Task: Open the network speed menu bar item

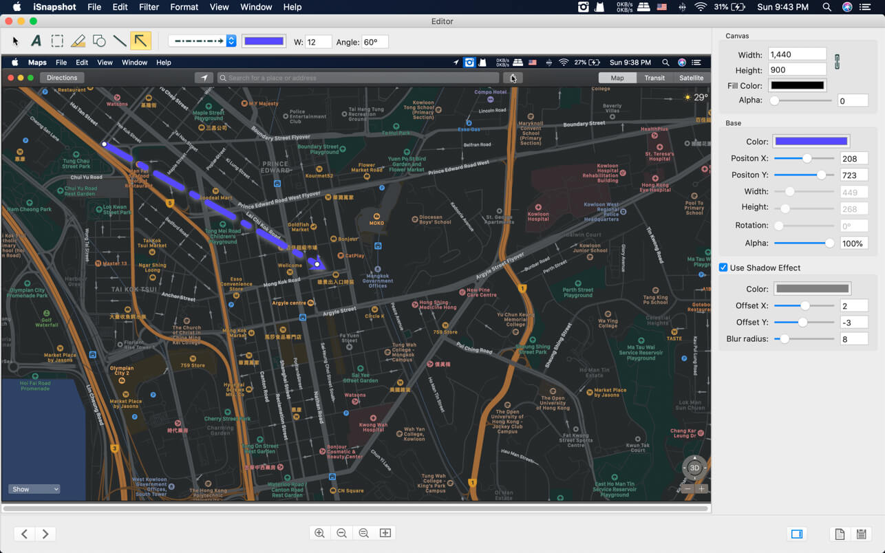Action: click(624, 7)
